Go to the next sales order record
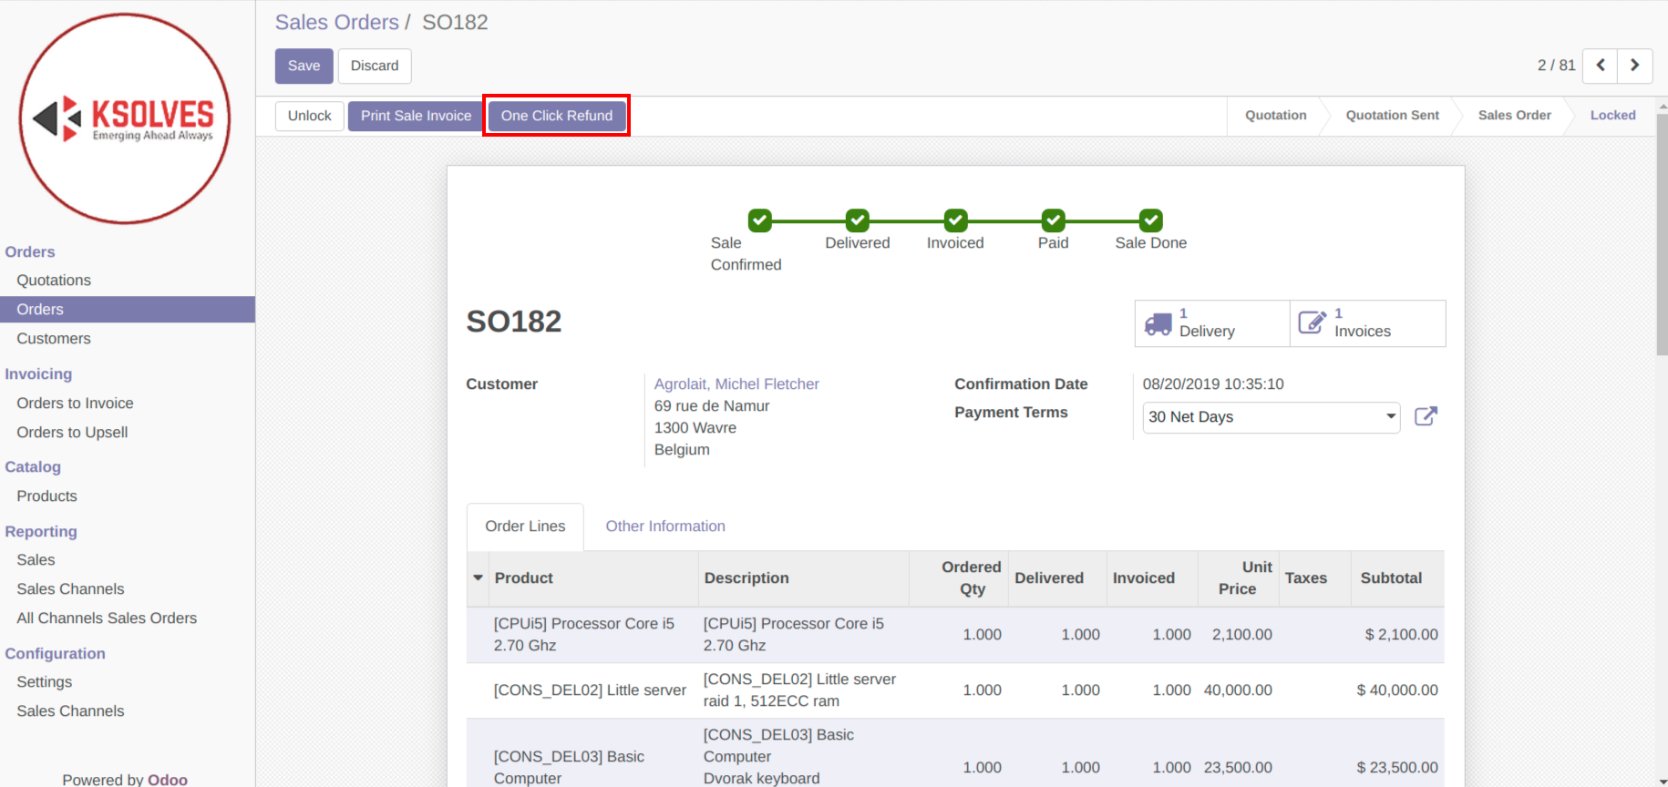 click(1634, 66)
